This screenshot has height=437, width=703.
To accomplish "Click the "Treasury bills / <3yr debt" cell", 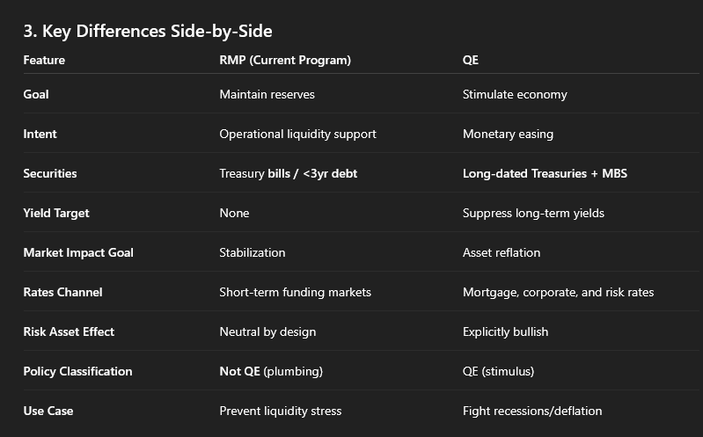I will (x=288, y=173).
